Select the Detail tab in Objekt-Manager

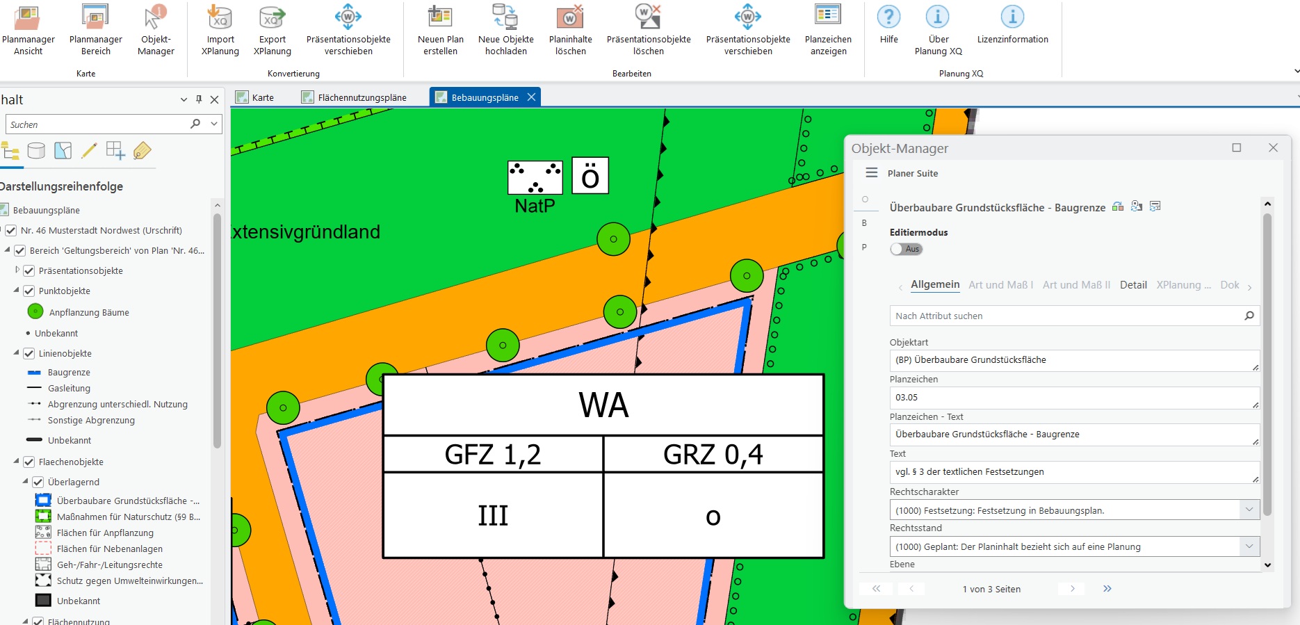pos(1132,285)
